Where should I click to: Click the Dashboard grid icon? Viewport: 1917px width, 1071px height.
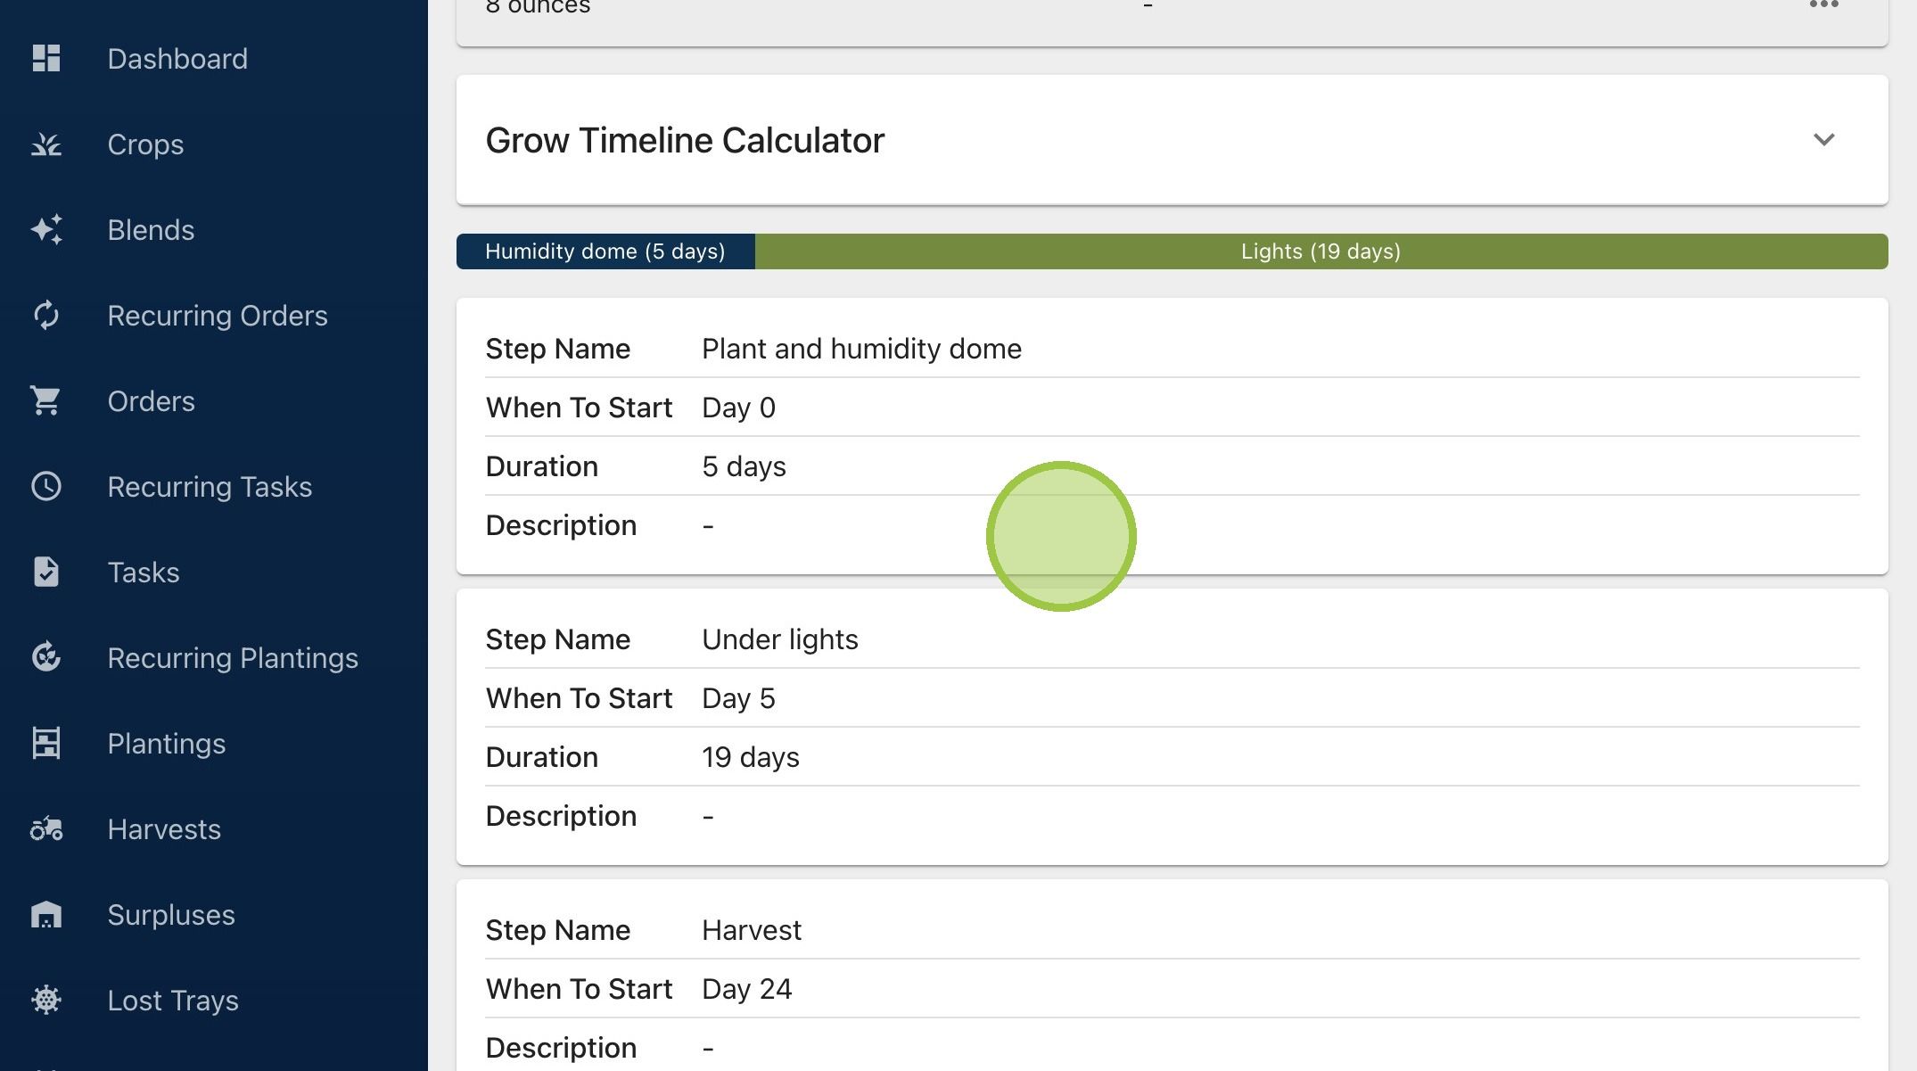coord(46,58)
